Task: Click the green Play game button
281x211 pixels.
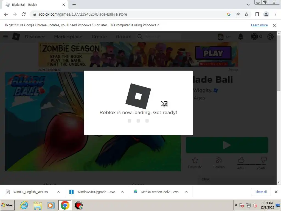Action: (227, 145)
